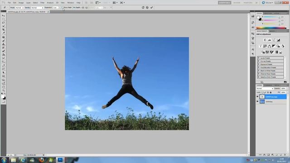Open the Window menu
This screenshot has height=163, width=290.
[70, 3]
